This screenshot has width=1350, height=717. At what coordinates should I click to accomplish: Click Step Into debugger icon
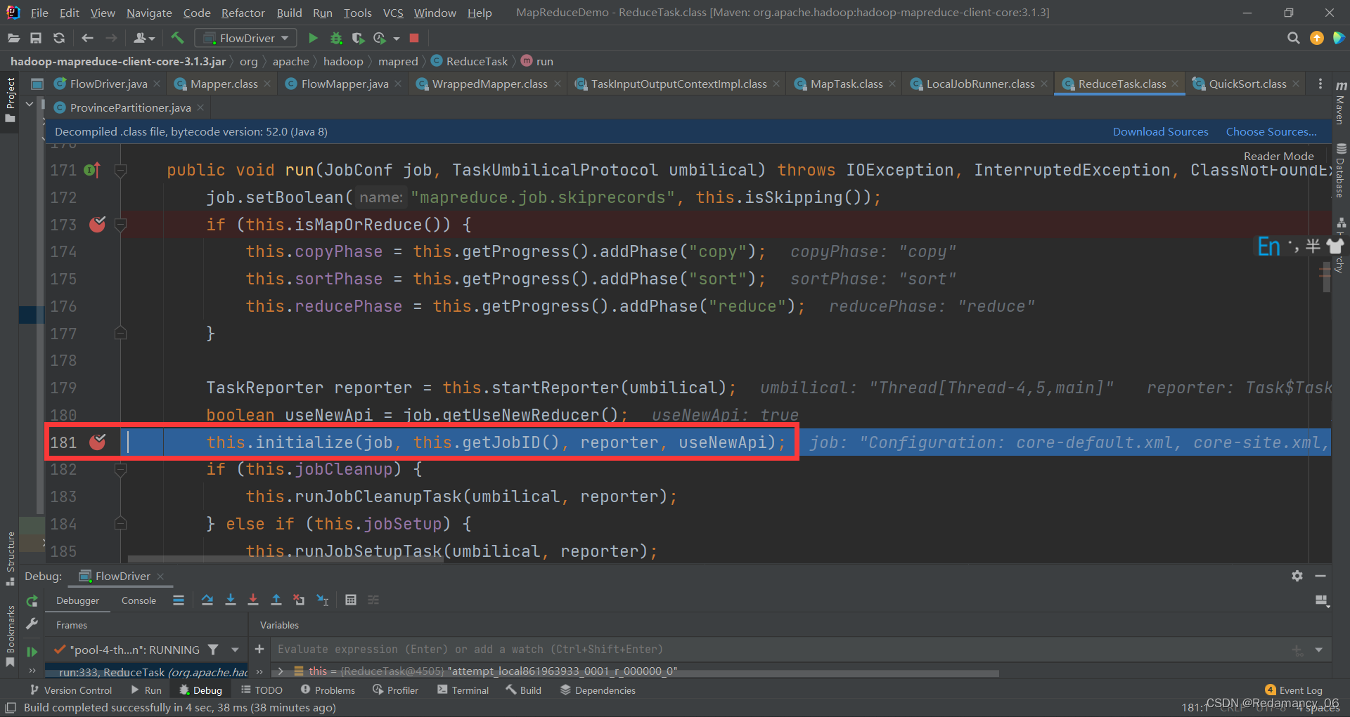tap(230, 600)
